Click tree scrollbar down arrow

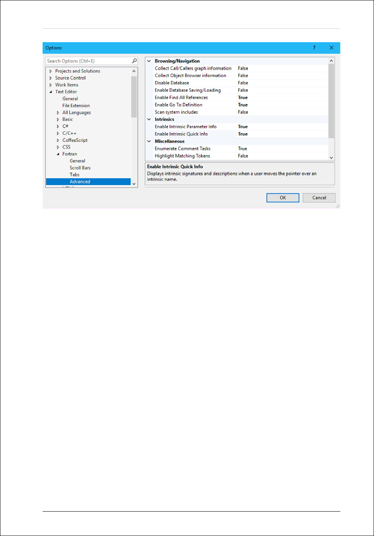click(134, 184)
